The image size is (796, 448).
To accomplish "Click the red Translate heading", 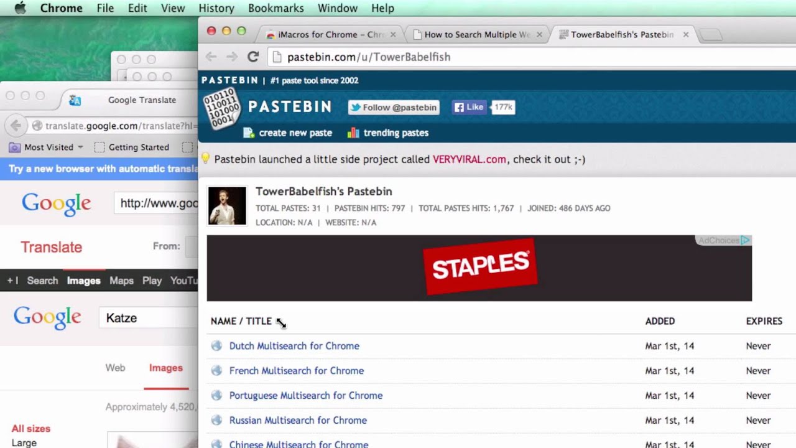I will 52,247.
